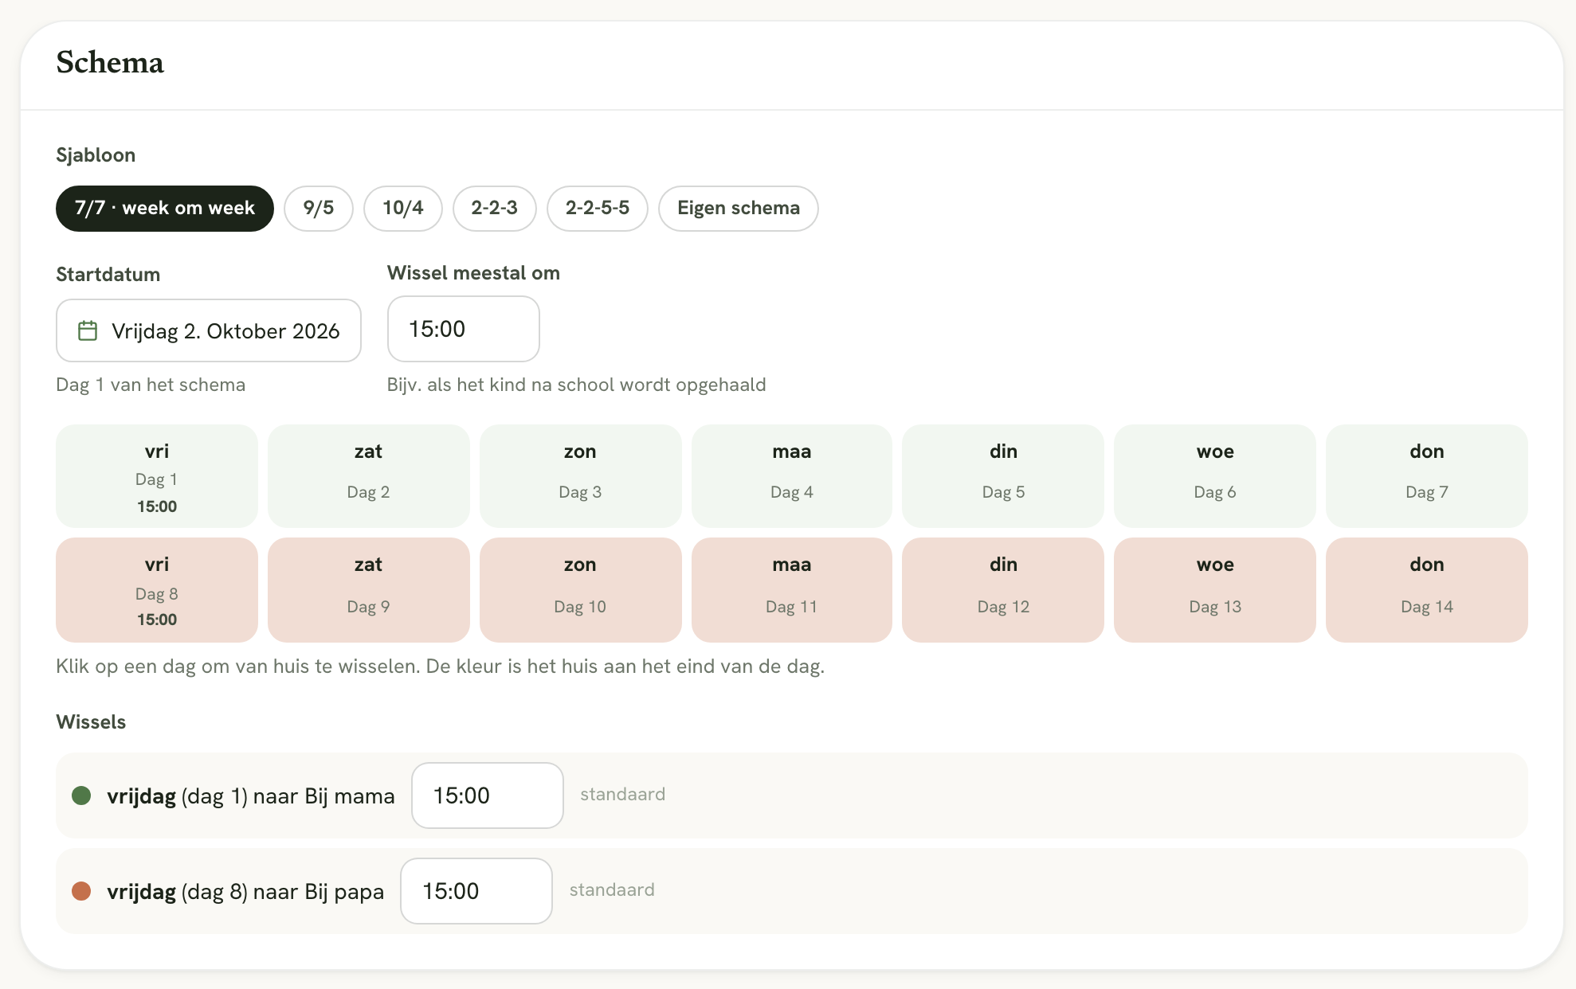Edit the Wissel meestal om time field
This screenshot has width=1576, height=989.
coord(464,329)
